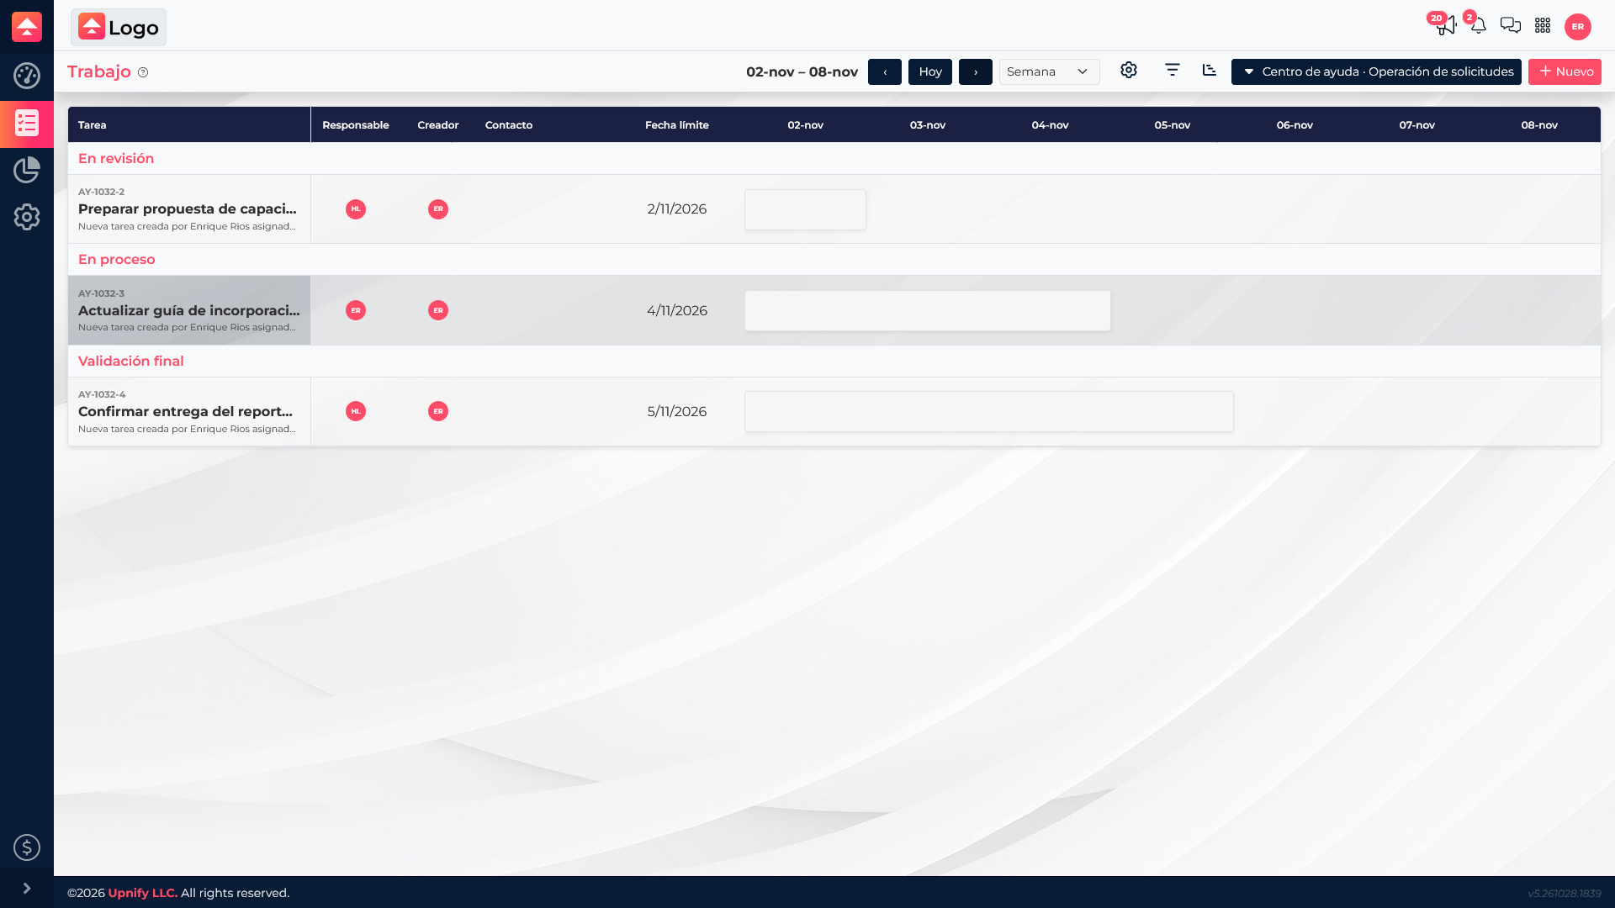Collapse the En proceso group

pyautogui.click(x=117, y=260)
